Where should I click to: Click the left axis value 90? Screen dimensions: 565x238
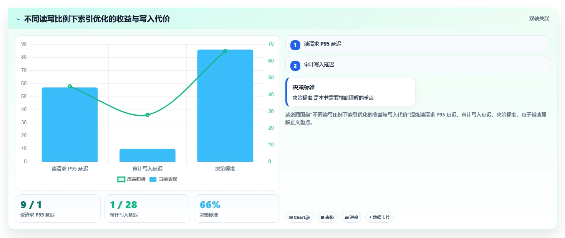point(24,44)
